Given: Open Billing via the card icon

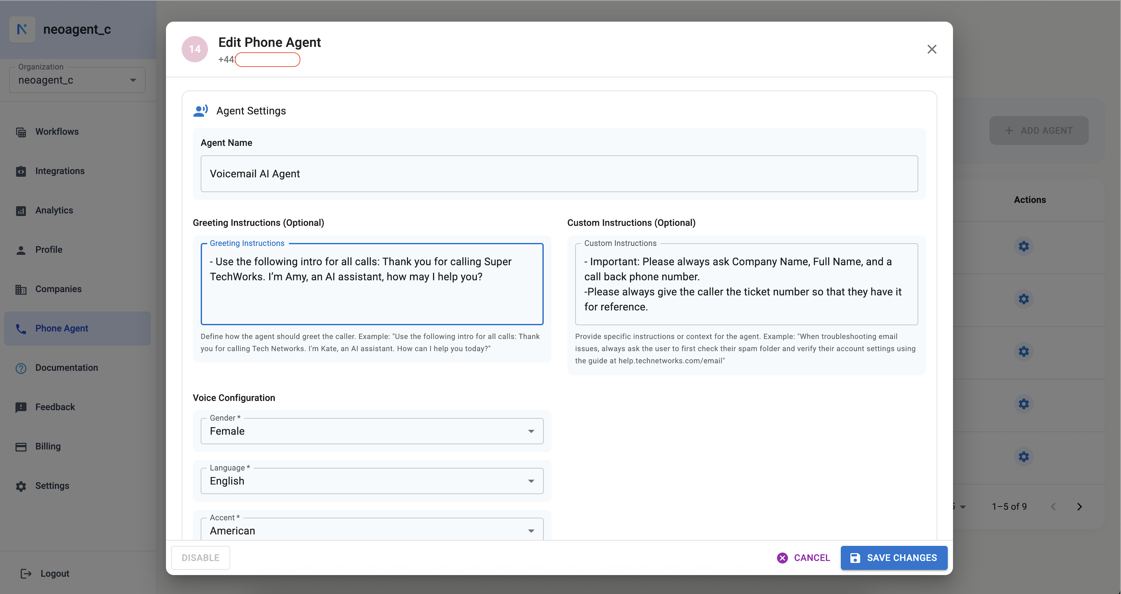Looking at the screenshot, I should [21, 447].
